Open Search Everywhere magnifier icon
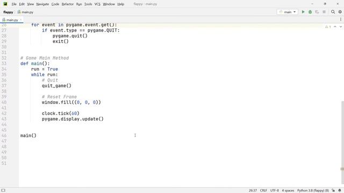 click(x=333, y=12)
